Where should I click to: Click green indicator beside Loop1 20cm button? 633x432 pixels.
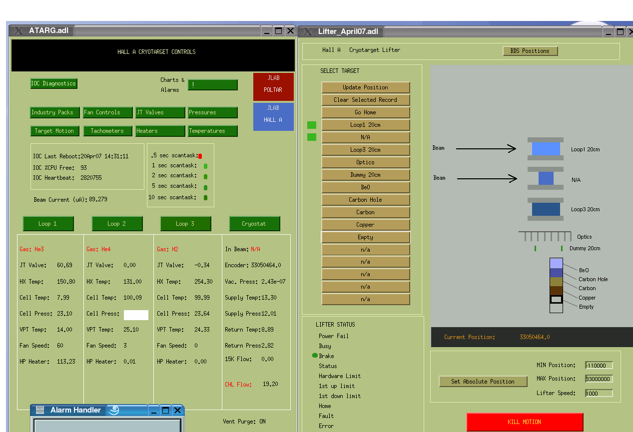pyautogui.click(x=312, y=125)
